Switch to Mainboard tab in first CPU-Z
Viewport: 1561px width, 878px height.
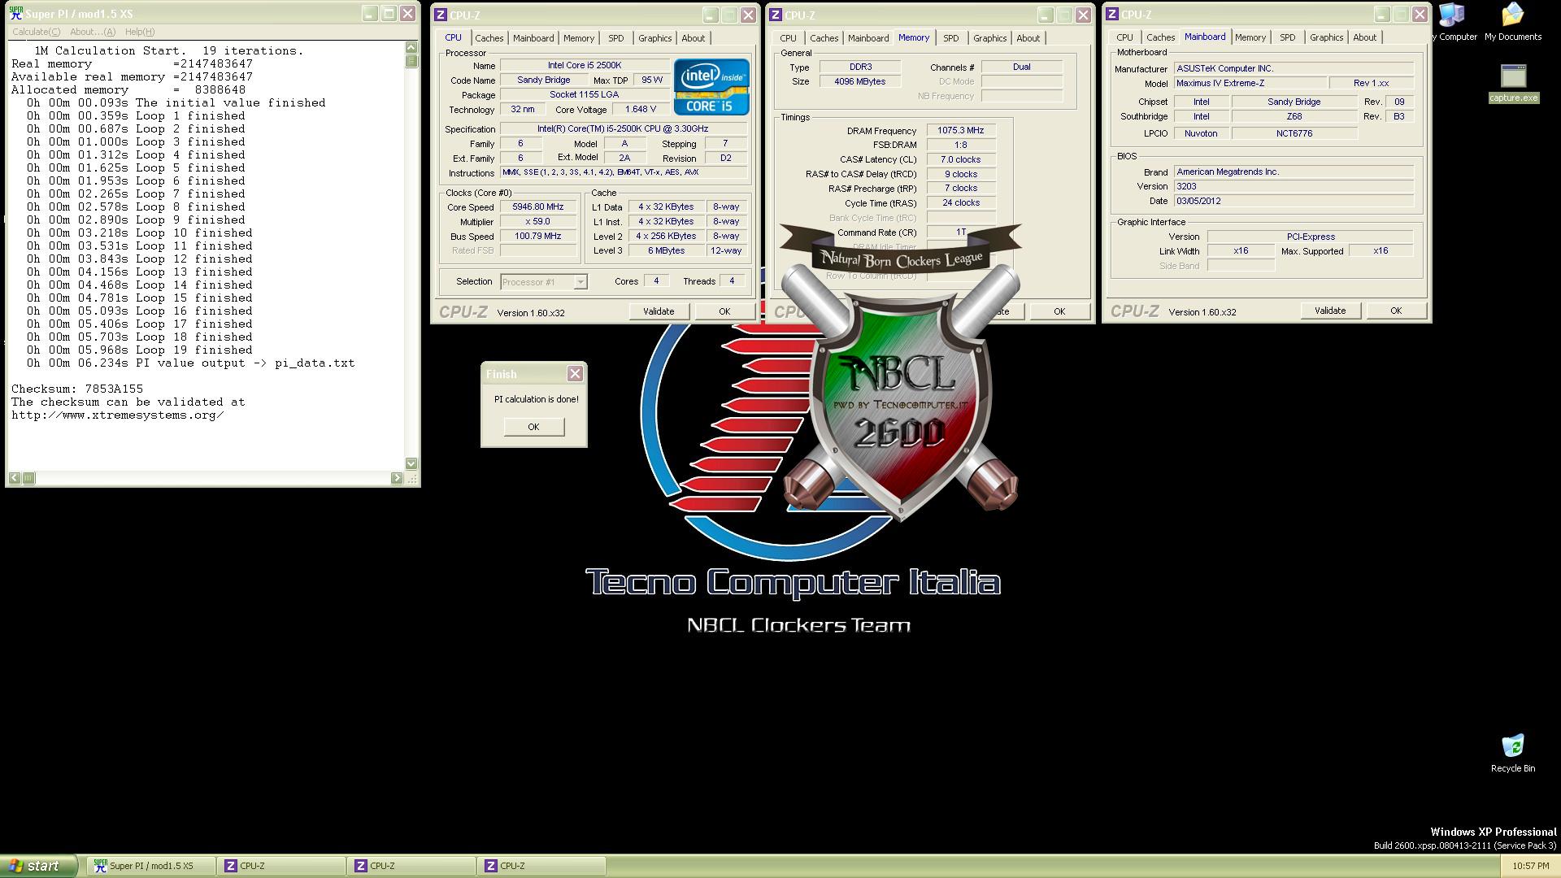pos(533,38)
